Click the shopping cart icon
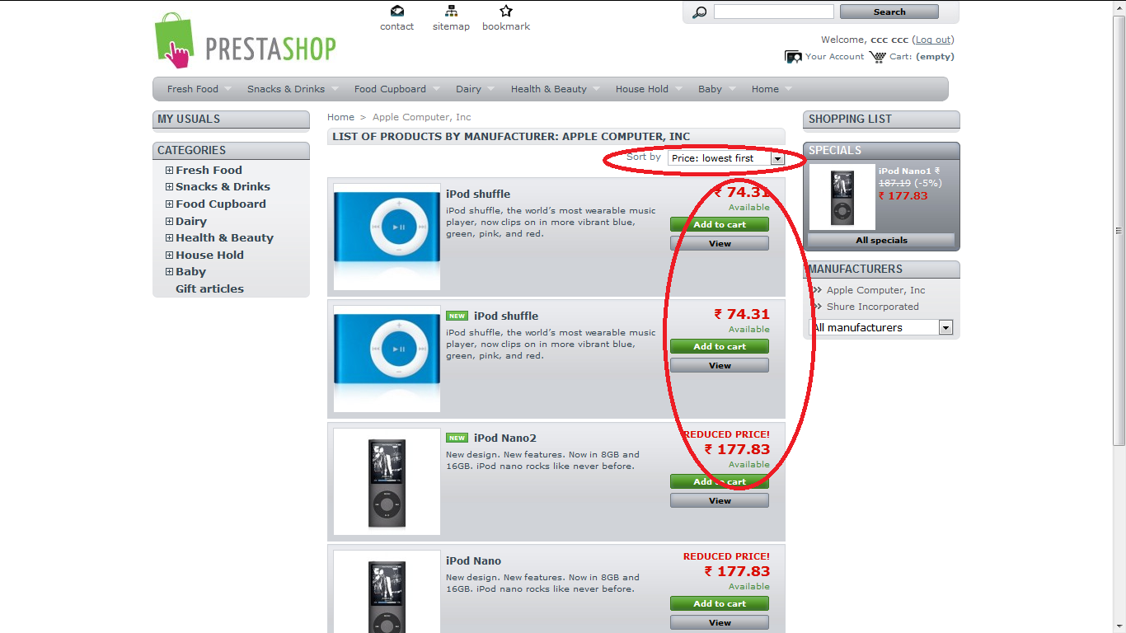The image size is (1126, 633). point(877,57)
